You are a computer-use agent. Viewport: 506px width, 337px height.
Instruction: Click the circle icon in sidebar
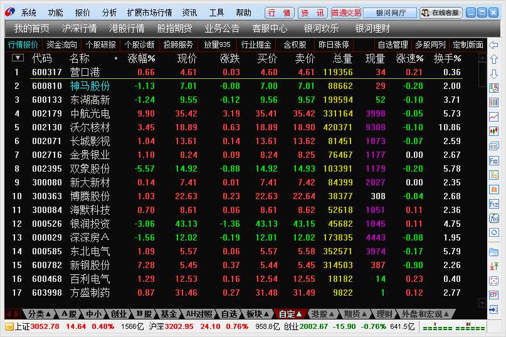493,232
